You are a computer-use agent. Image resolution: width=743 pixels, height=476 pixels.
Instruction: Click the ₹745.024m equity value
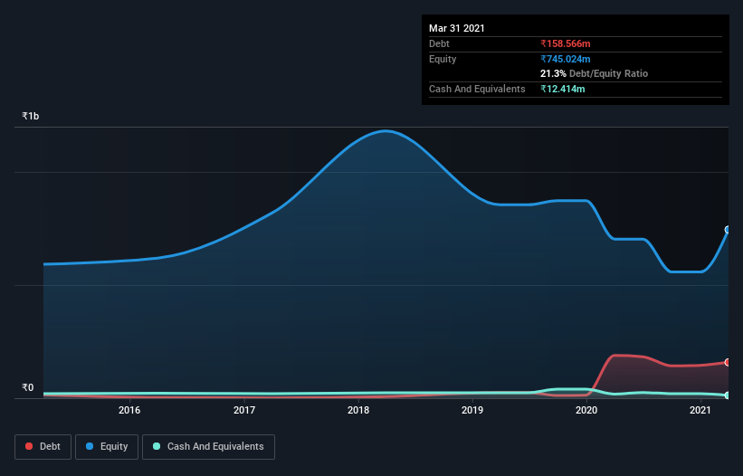tap(566, 59)
